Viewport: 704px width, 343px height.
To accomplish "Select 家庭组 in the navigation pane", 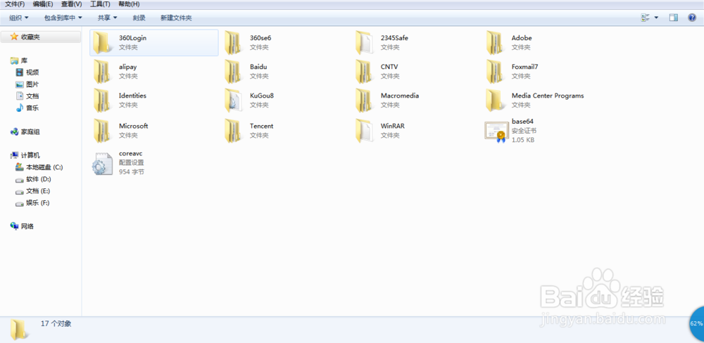I will (x=30, y=132).
